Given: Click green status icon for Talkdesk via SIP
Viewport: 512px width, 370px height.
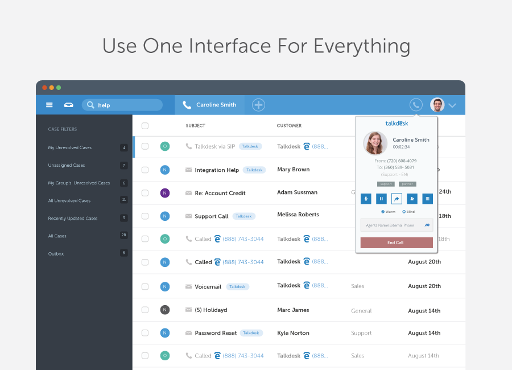Looking at the screenshot, I should tap(165, 146).
